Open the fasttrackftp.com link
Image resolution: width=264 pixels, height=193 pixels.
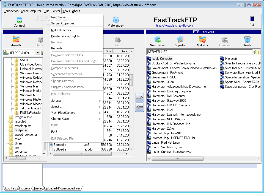click(174, 25)
